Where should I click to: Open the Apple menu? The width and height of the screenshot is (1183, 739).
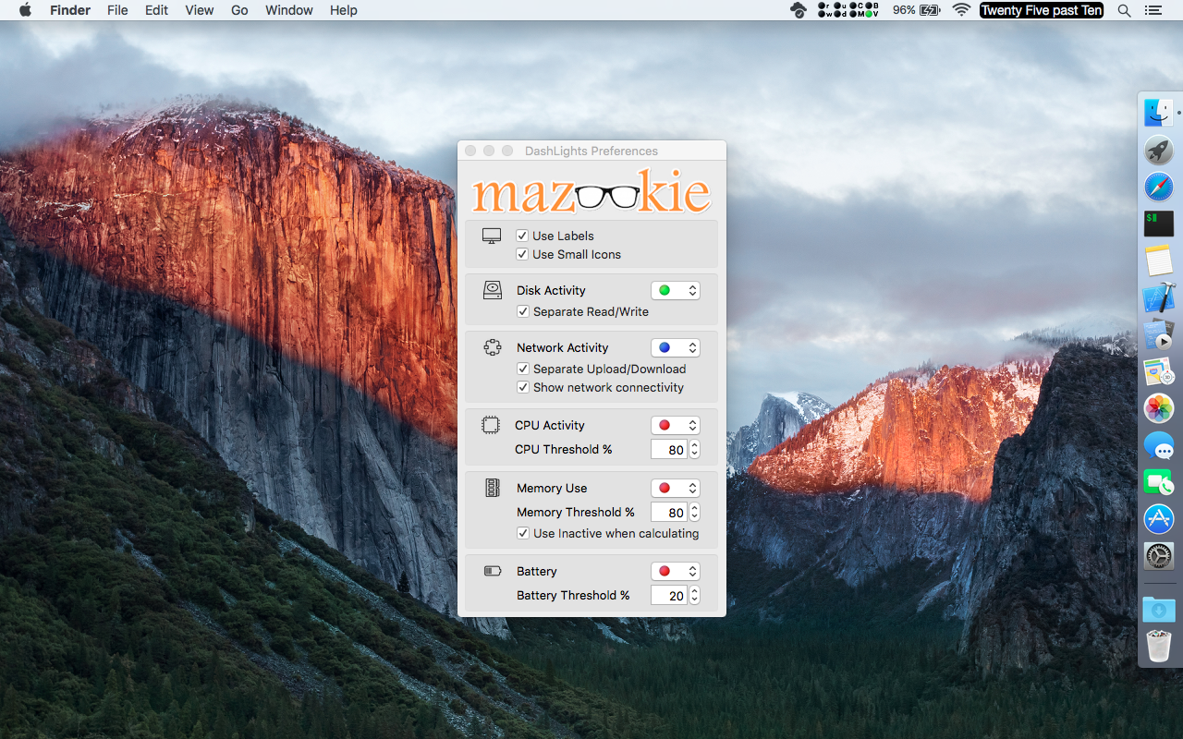(x=25, y=10)
